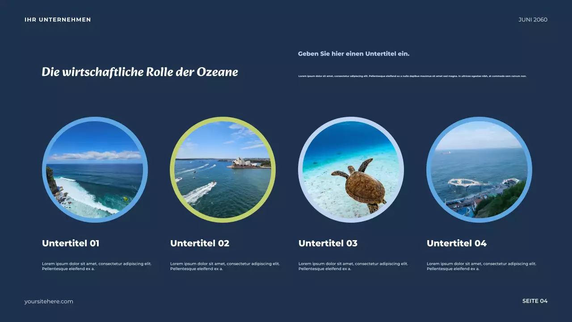The width and height of the screenshot is (572, 322).
Task: Click the 'SEITE 04' page label
Action: (535, 301)
